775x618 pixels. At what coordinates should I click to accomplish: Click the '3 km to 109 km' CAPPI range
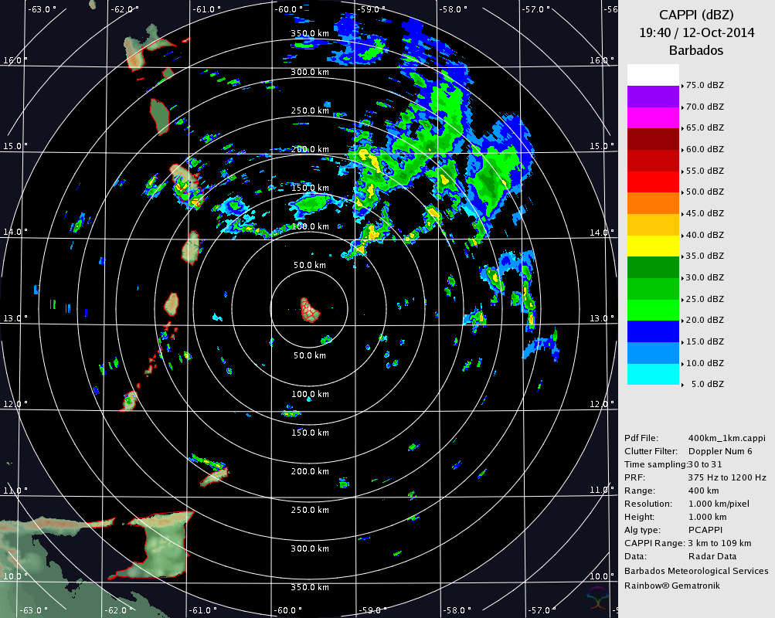(x=719, y=543)
